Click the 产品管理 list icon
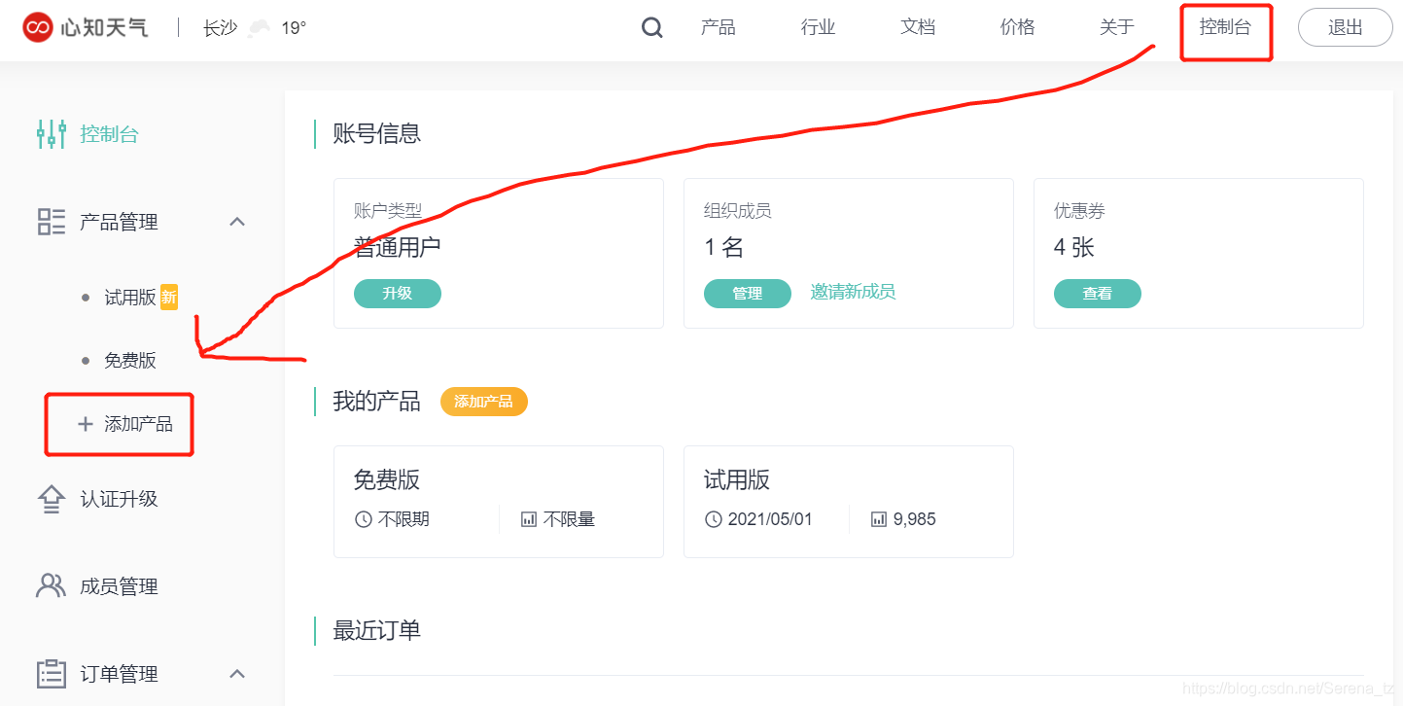This screenshot has height=706, width=1403. [x=51, y=222]
